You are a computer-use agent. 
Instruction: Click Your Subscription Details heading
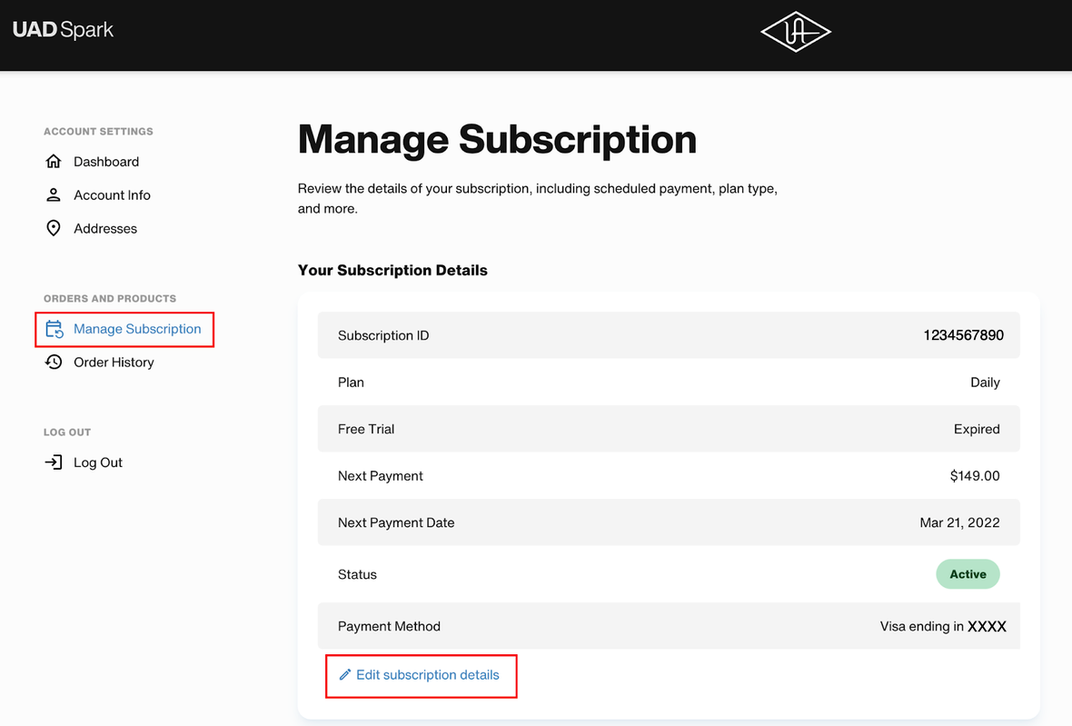pyautogui.click(x=392, y=270)
